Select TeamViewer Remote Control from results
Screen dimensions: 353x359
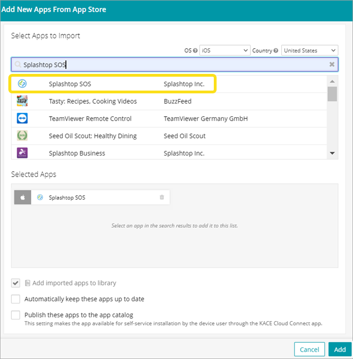click(x=90, y=118)
